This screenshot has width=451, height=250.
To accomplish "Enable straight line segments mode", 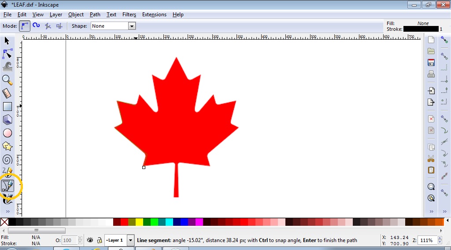I will tap(48, 26).
